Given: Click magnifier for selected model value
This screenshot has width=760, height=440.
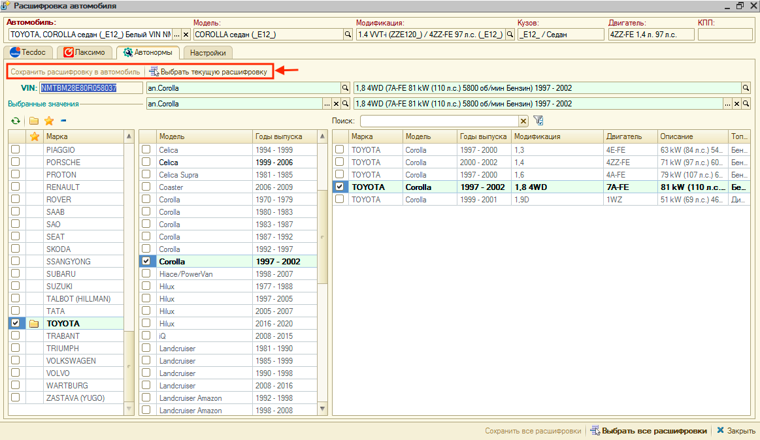Looking at the screenshot, I should [x=345, y=104].
